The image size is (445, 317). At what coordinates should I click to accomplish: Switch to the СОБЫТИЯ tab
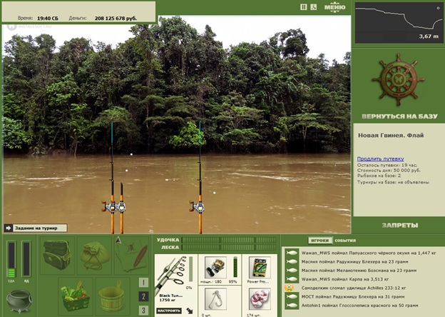tap(345, 241)
